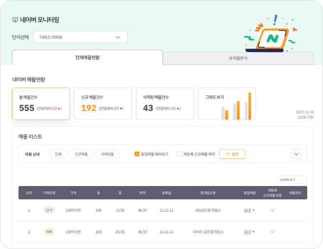Click the 매물 리스트 heading
323x249 pixels.
pyautogui.click(x=30, y=136)
